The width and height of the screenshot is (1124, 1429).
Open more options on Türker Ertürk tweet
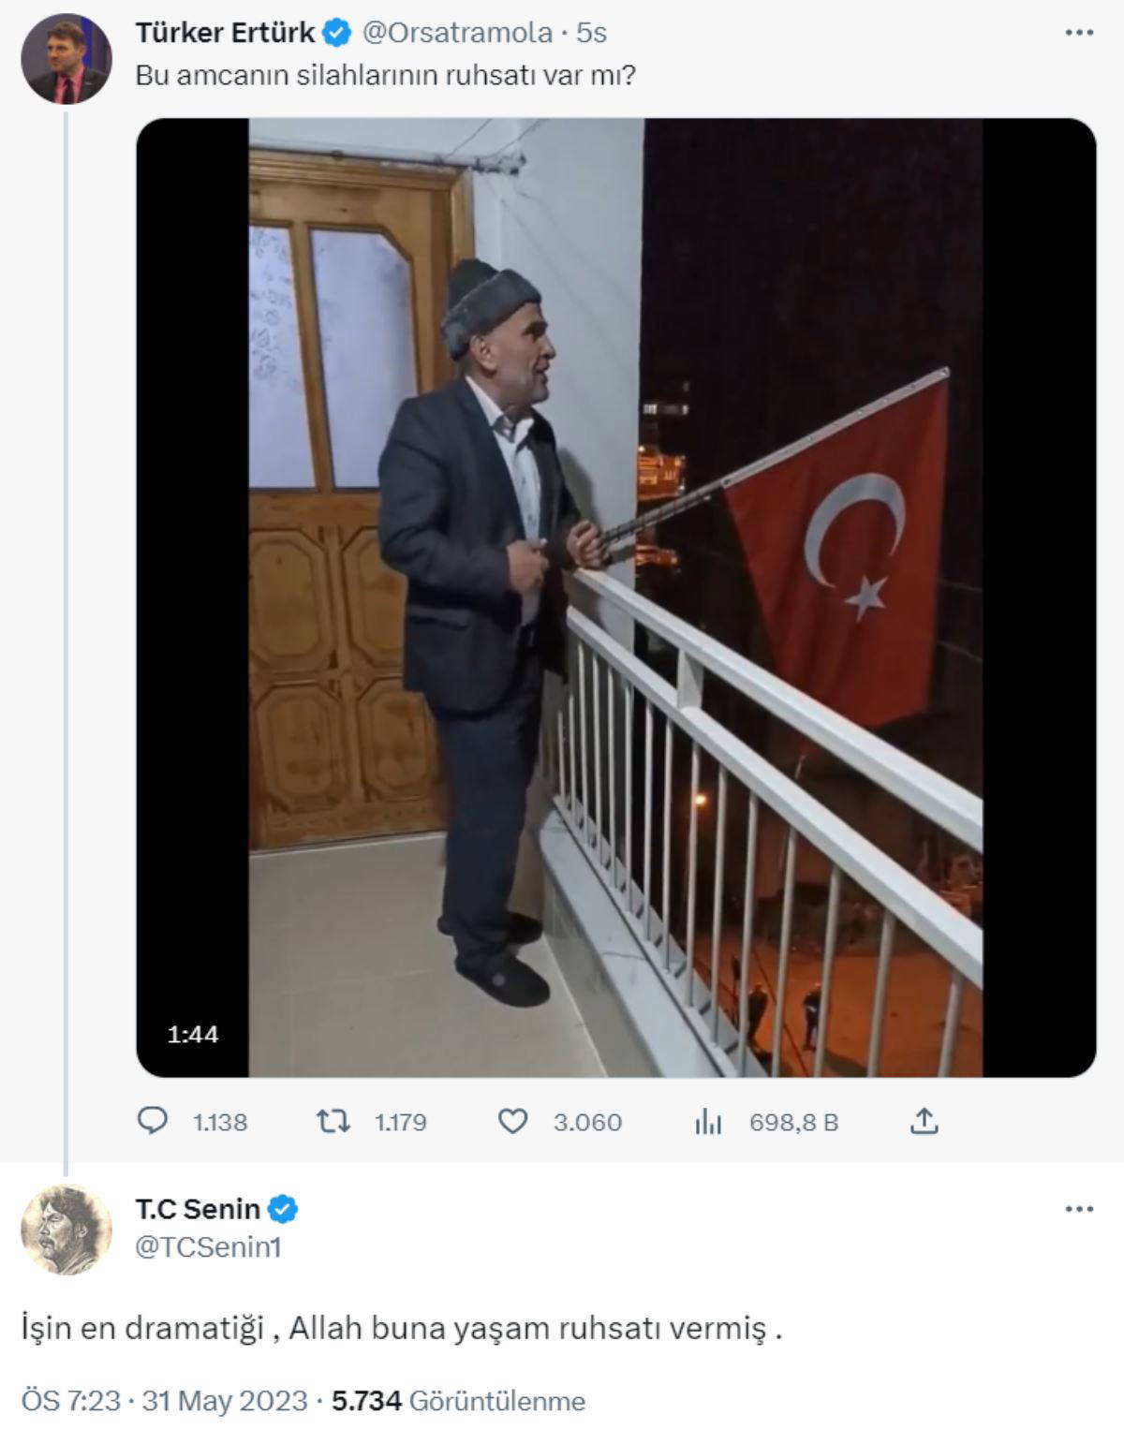(x=1079, y=33)
